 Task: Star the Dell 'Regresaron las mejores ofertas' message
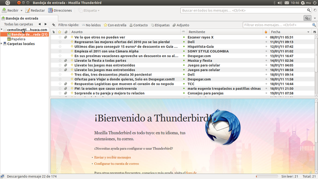point(60,42)
